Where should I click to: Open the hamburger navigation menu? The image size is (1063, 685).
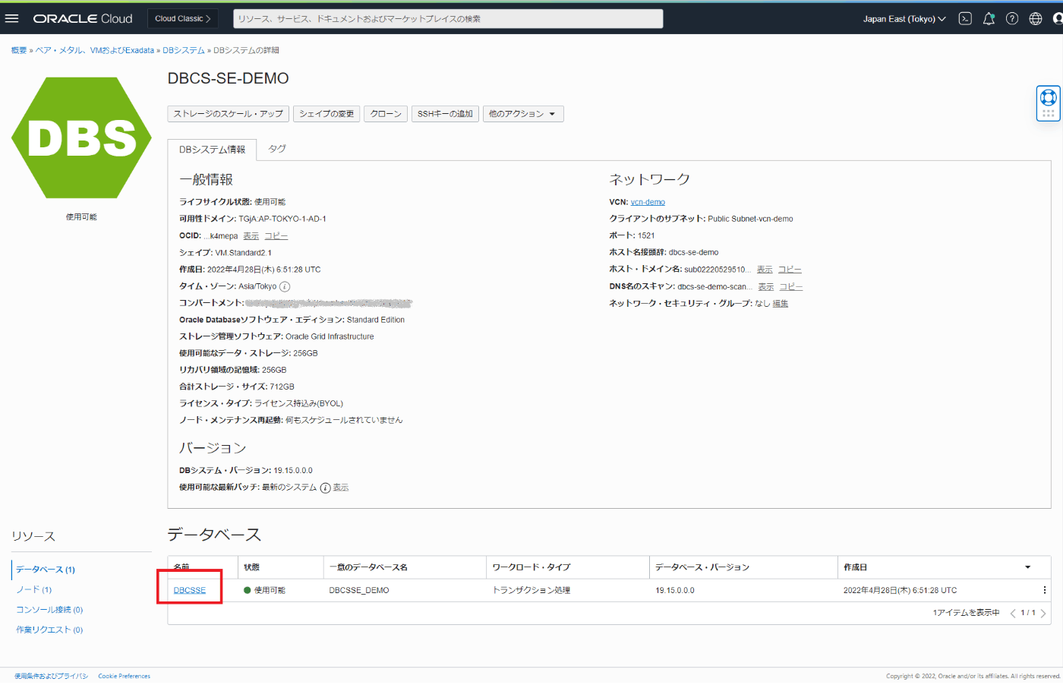(x=11, y=18)
